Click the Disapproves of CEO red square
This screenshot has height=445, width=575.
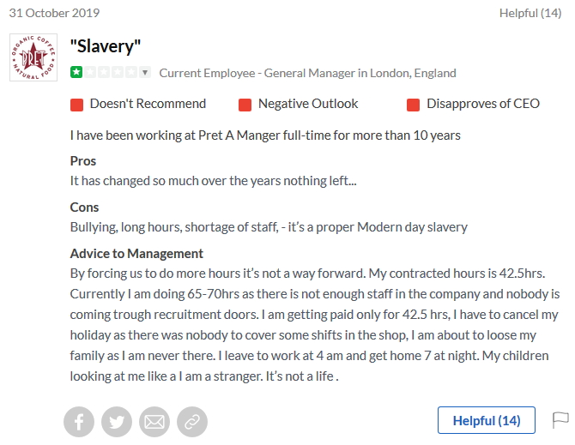pos(413,105)
